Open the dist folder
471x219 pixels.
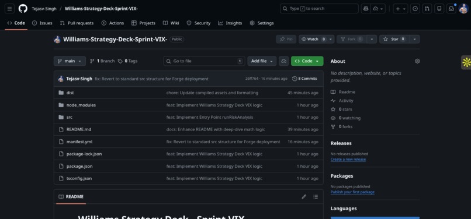[70, 93]
